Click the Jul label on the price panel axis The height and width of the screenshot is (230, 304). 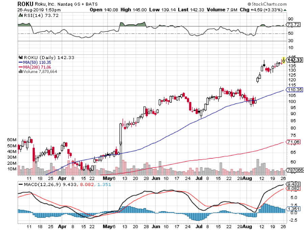[x=199, y=178]
